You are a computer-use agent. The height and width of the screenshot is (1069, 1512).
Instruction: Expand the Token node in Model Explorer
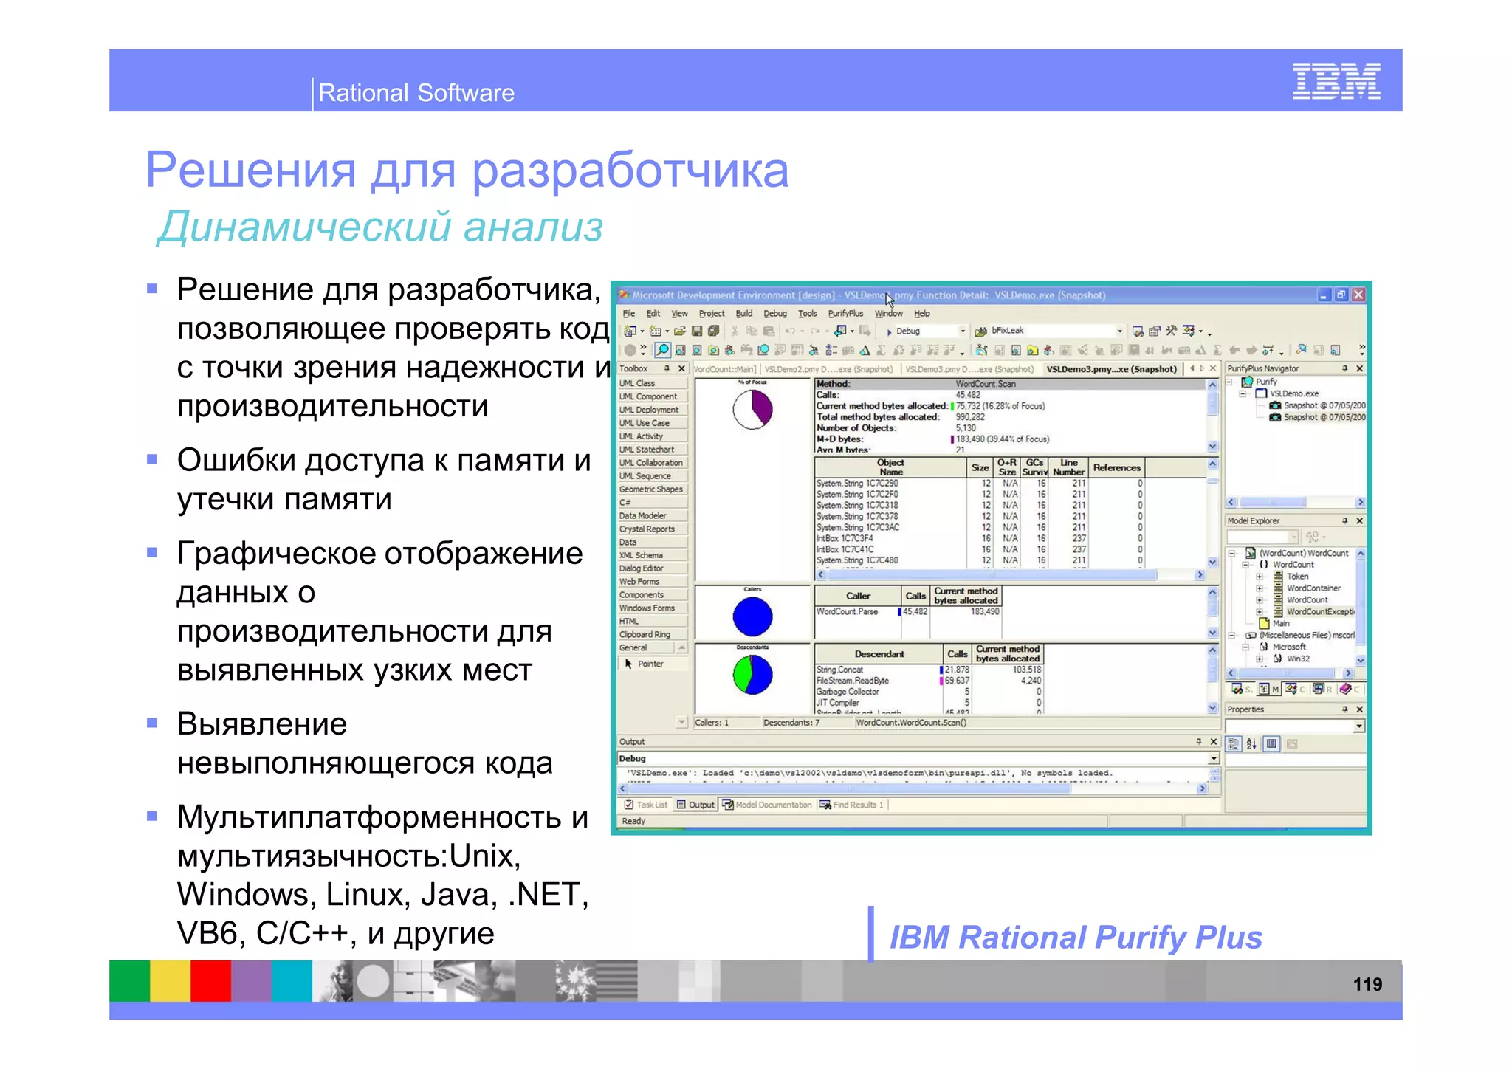[x=1260, y=577]
